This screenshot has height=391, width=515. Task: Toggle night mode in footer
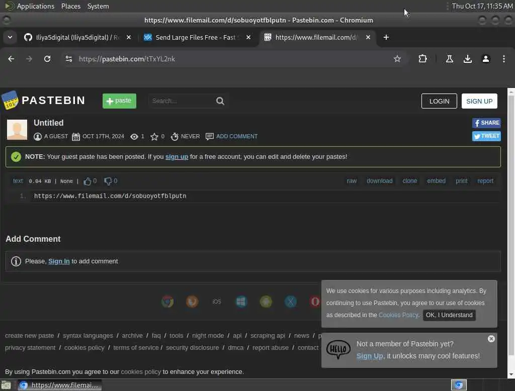coord(208,336)
